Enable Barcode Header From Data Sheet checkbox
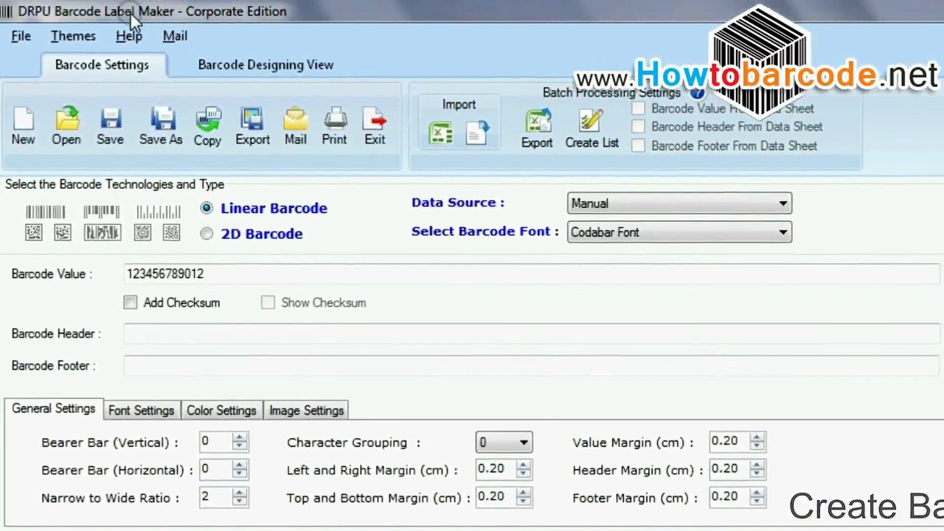The height and width of the screenshot is (531, 944). coord(638,127)
